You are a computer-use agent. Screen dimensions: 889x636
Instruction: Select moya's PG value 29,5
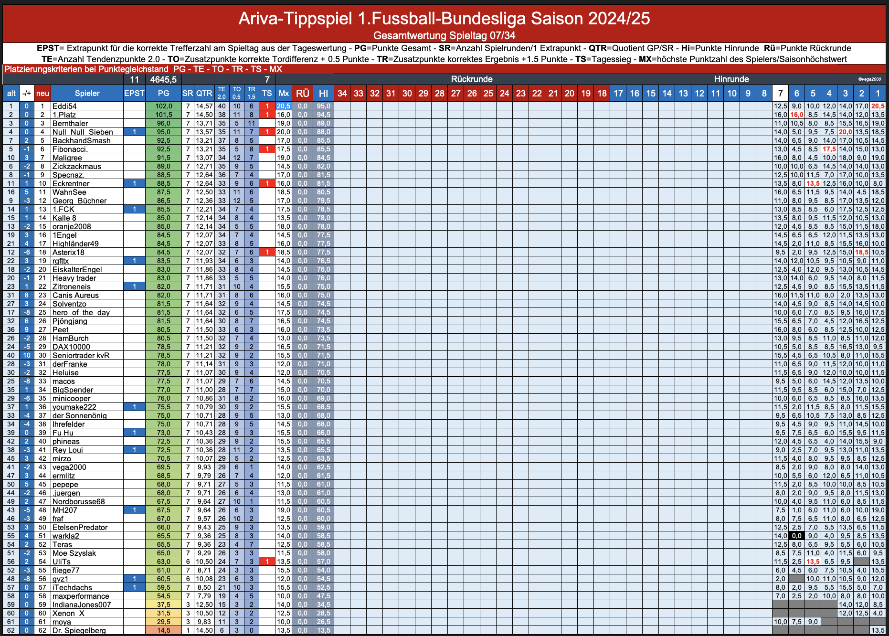pos(163,622)
